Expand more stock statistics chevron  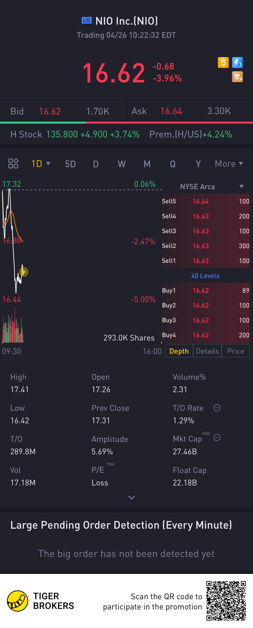click(132, 497)
